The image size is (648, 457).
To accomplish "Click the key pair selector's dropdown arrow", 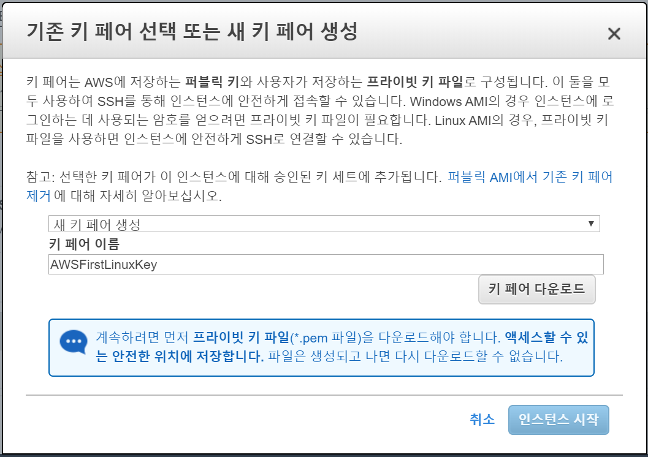I will [591, 224].
